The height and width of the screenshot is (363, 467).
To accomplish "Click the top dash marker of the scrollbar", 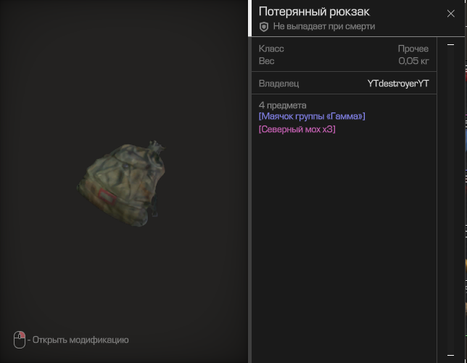I will click(x=450, y=45).
